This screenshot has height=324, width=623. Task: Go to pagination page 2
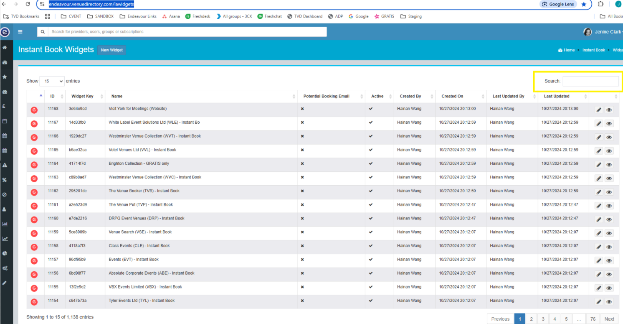click(x=531, y=319)
